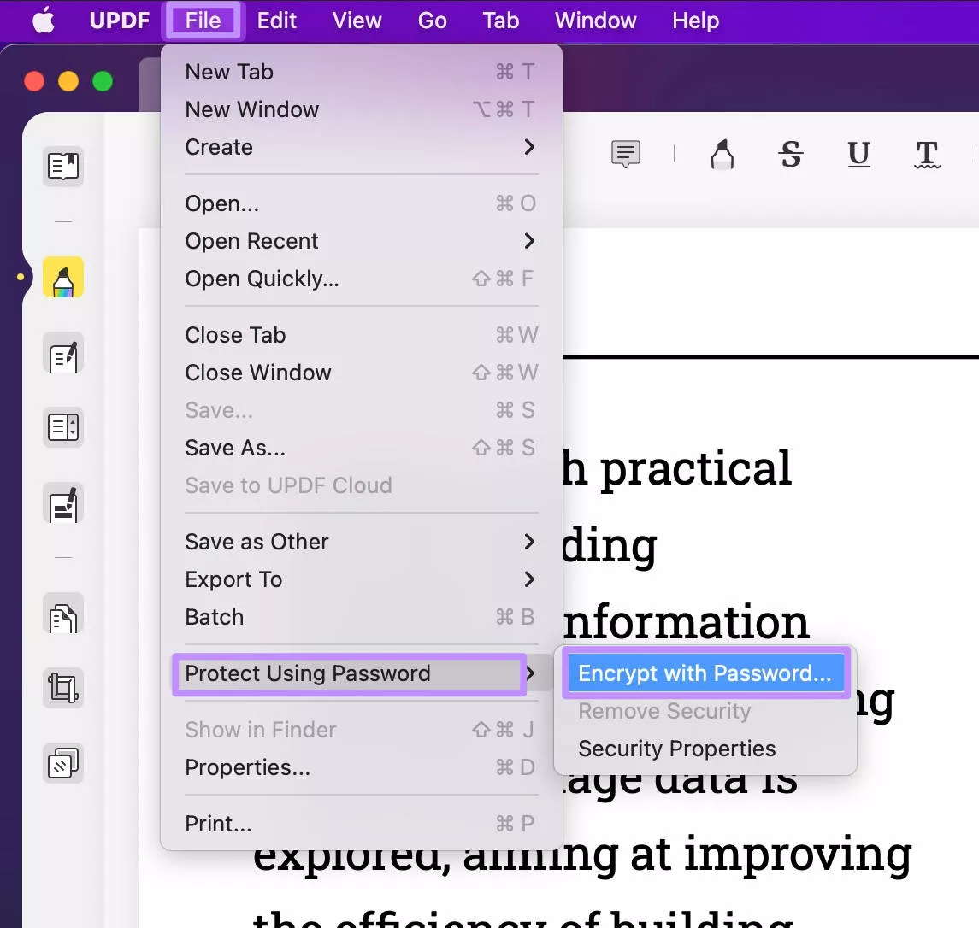Open the Crop Pages sidebar icon
The width and height of the screenshot is (979, 928).
coord(63,689)
